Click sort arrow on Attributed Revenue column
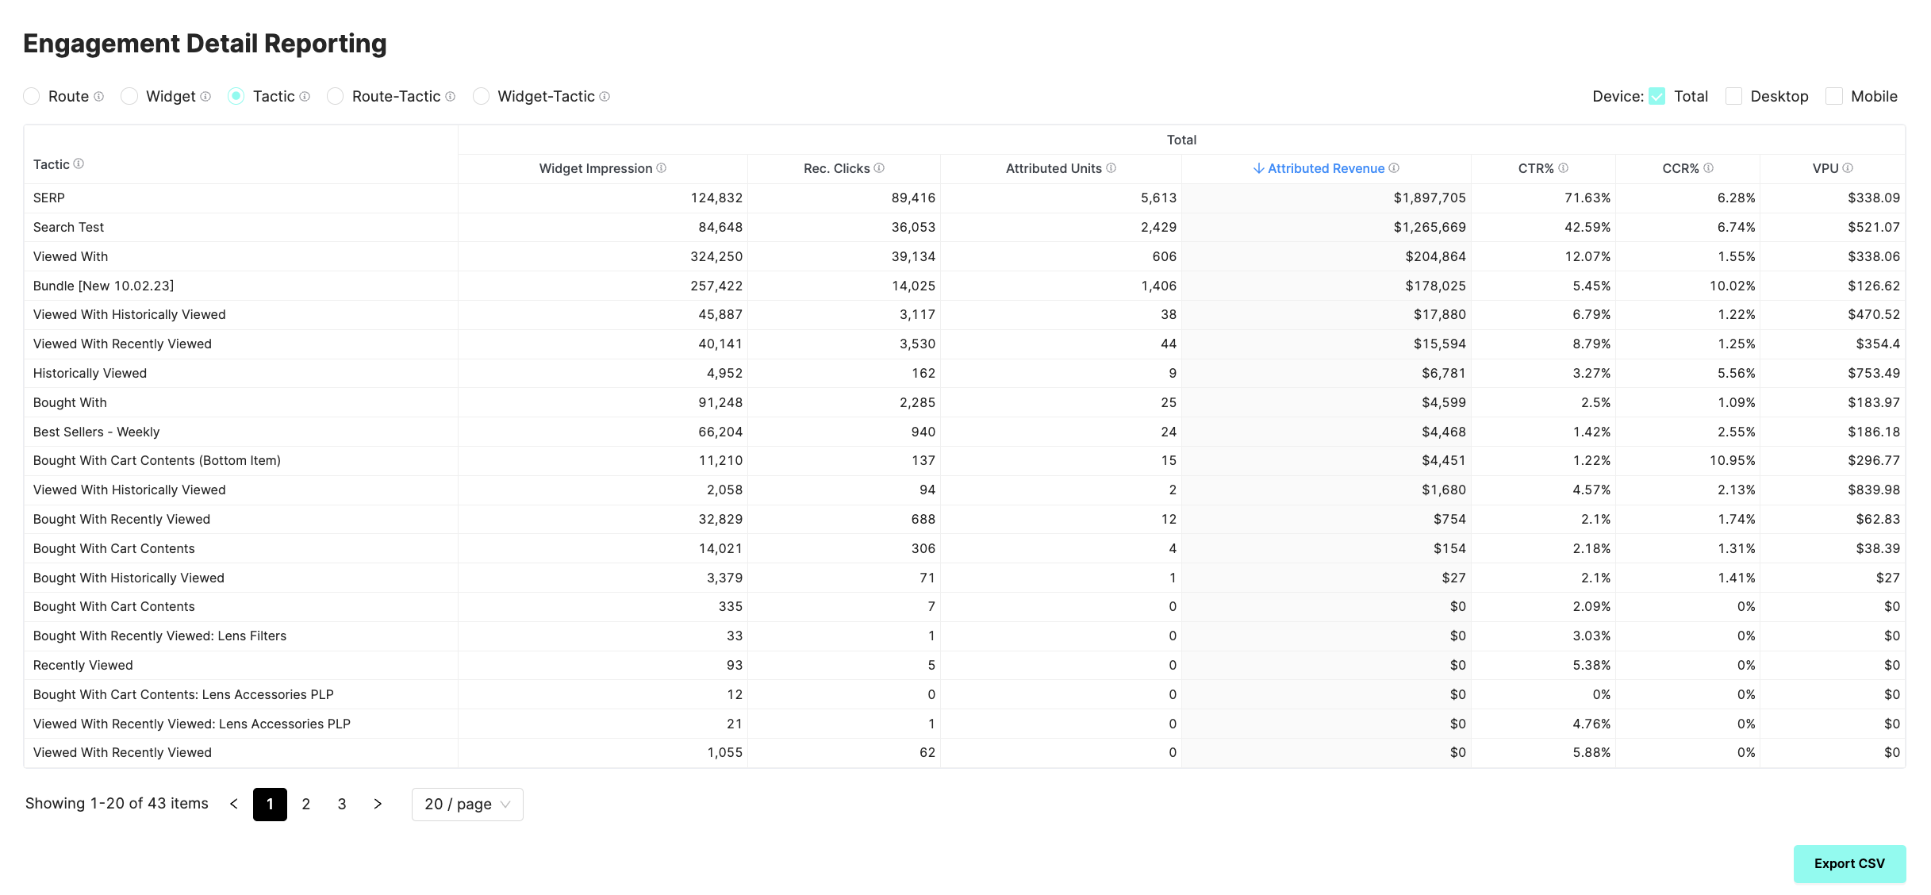This screenshot has height=895, width=1931. point(1258,168)
